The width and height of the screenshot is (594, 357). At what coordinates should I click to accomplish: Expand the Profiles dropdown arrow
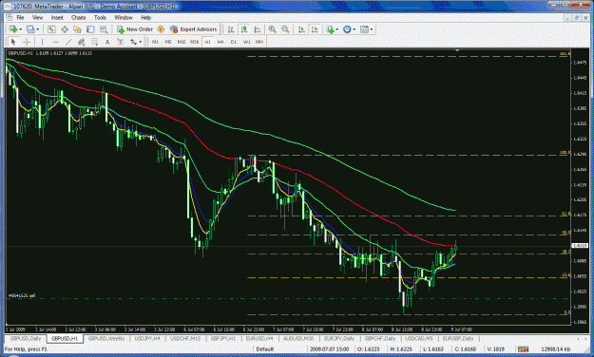coord(37,29)
